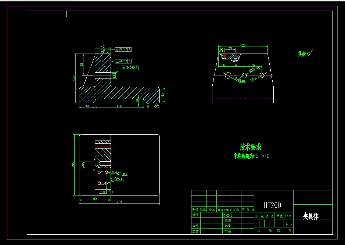Screen dimensions: 345x245
Task: Select the perpendicularity tolerance frame 0.015 A
Action: coord(123,61)
